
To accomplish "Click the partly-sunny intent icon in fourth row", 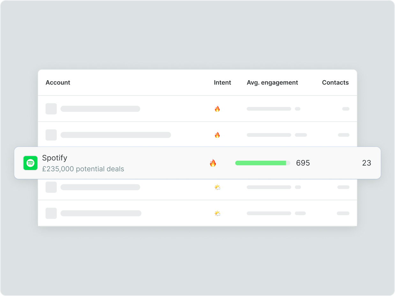I will (217, 187).
